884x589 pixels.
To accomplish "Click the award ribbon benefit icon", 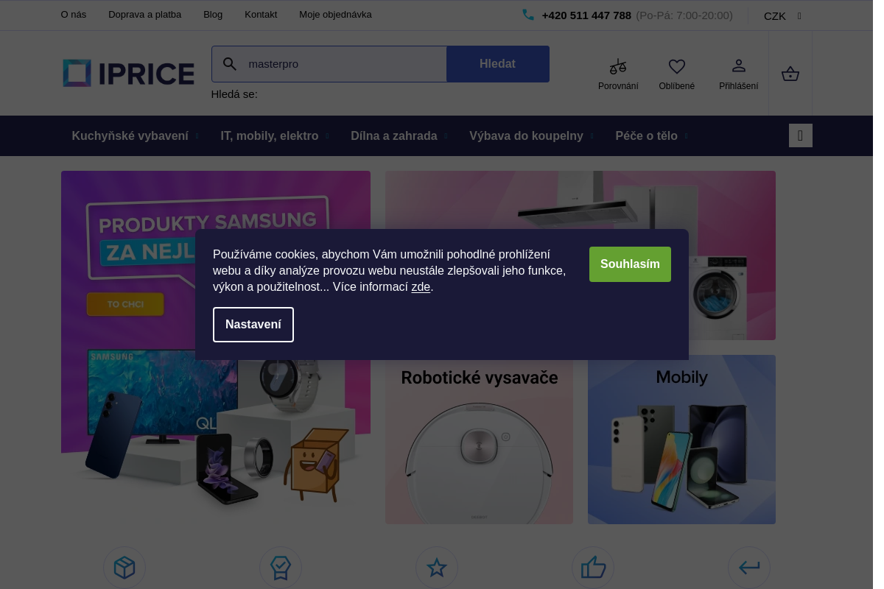I will coord(281,568).
